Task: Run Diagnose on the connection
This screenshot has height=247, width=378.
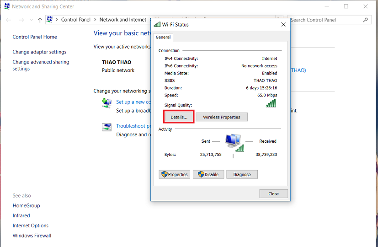Action: click(242, 174)
